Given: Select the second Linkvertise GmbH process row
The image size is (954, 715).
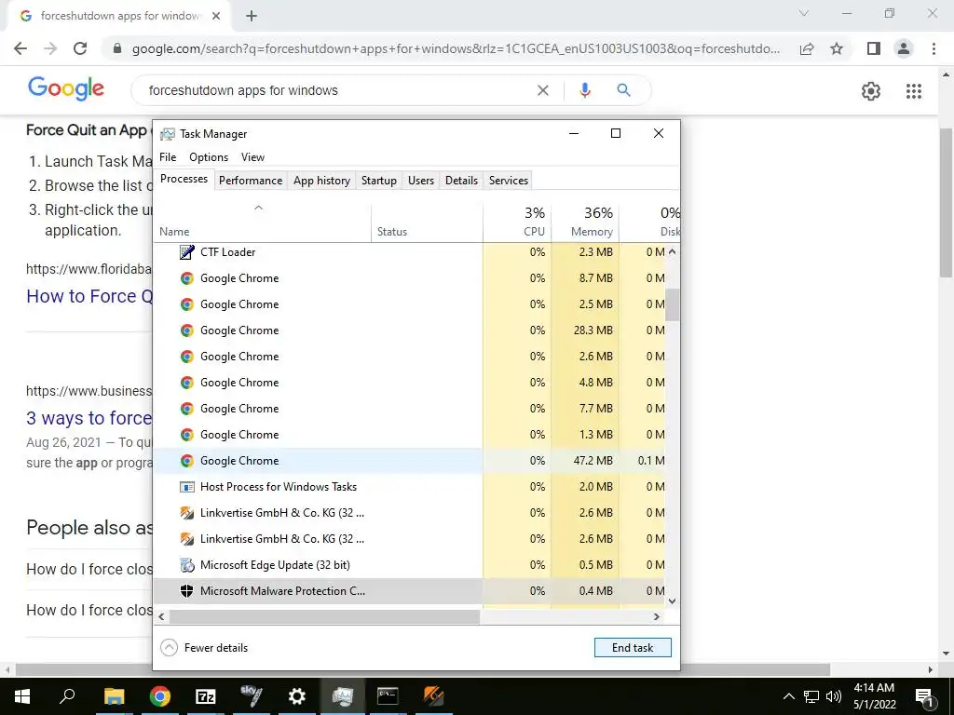Looking at the screenshot, I should coord(410,539).
